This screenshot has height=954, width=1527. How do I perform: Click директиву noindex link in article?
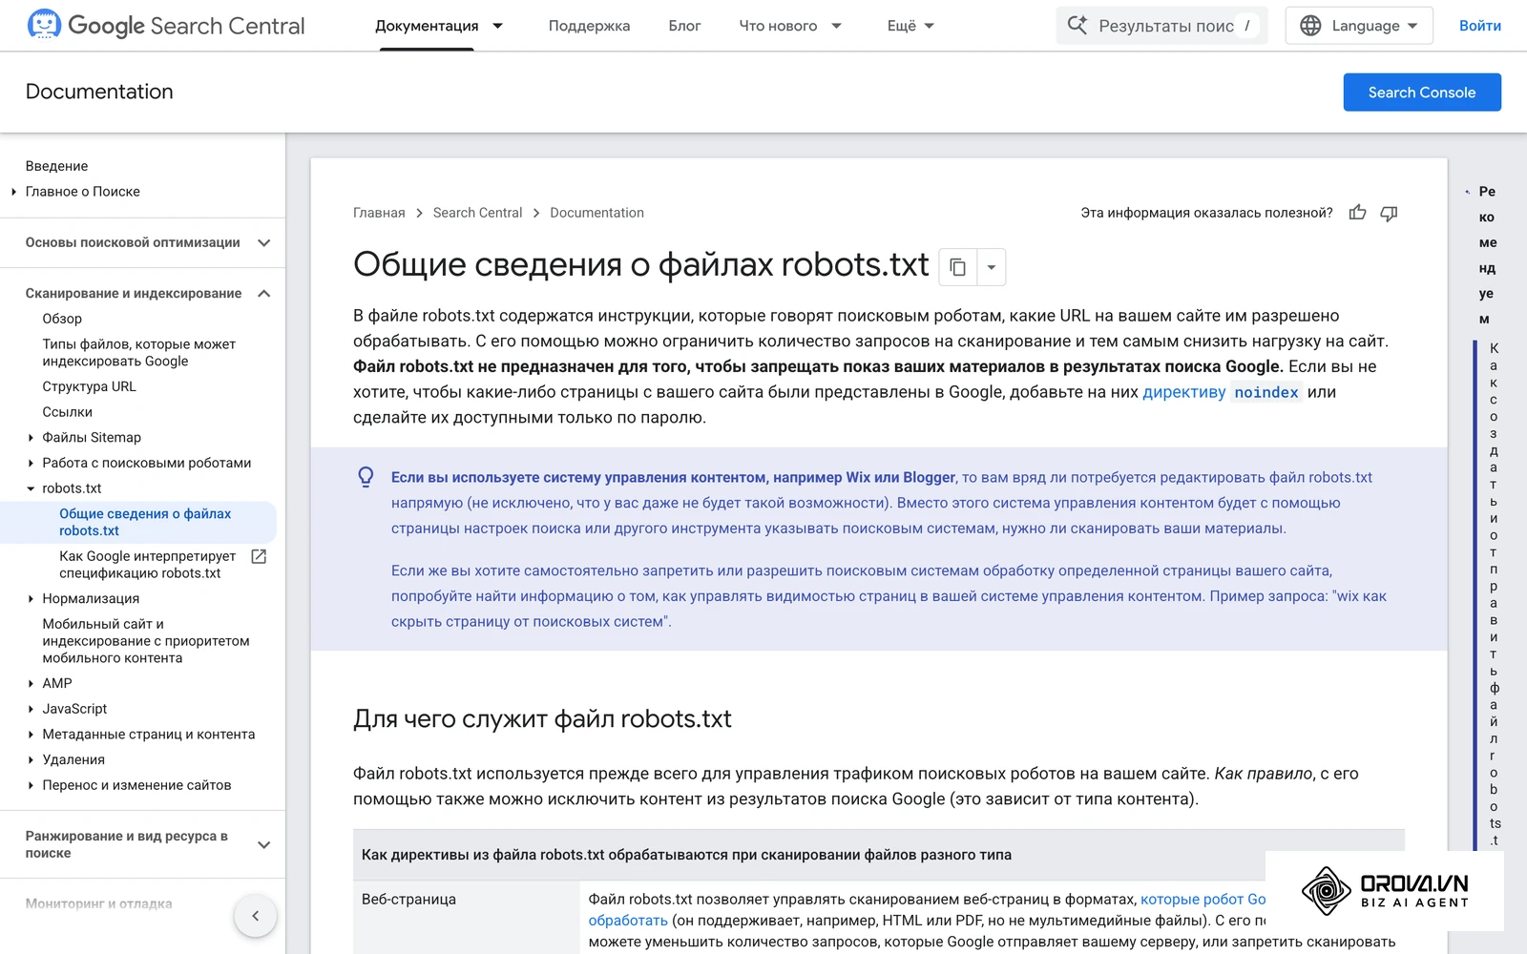[x=1222, y=392]
